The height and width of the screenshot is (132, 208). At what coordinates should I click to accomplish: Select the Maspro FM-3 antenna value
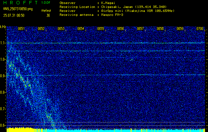(x=112, y=15)
